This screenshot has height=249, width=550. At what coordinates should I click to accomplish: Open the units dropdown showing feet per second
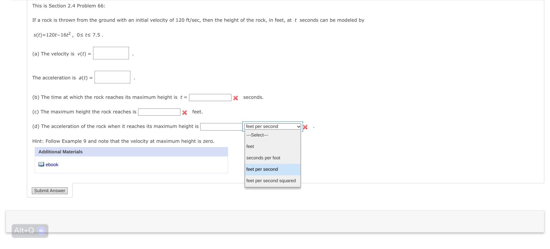(273, 126)
